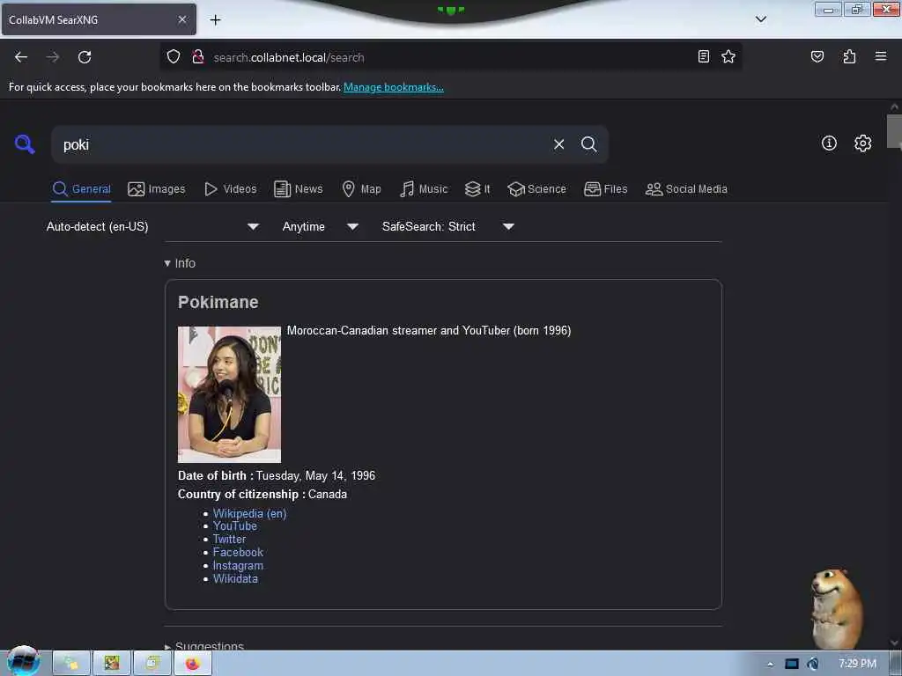
Task: Switch to the Science category
Action: pyautogui.click(x=536, y=189)
